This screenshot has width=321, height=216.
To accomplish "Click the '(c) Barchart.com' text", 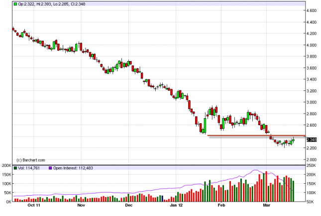I will 31,160.
